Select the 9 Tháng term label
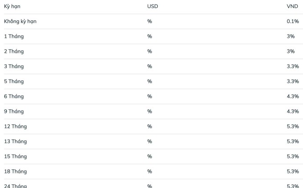Viewport: 303px width, 188px height. (x=14, y=112)
